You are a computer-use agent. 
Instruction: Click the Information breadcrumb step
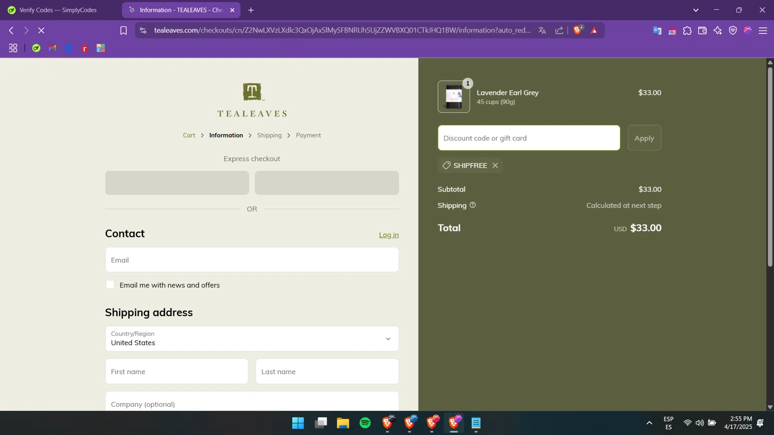click(x=226, y=135)
